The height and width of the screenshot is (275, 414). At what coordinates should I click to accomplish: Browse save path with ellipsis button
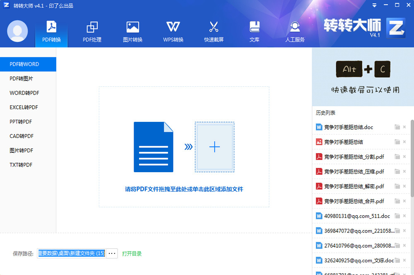click(112, 254)
